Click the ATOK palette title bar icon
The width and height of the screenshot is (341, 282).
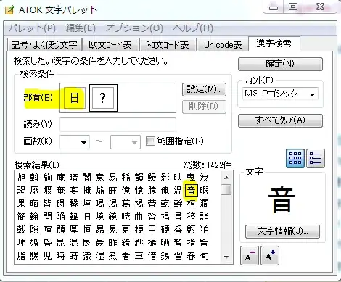[9, 10]
